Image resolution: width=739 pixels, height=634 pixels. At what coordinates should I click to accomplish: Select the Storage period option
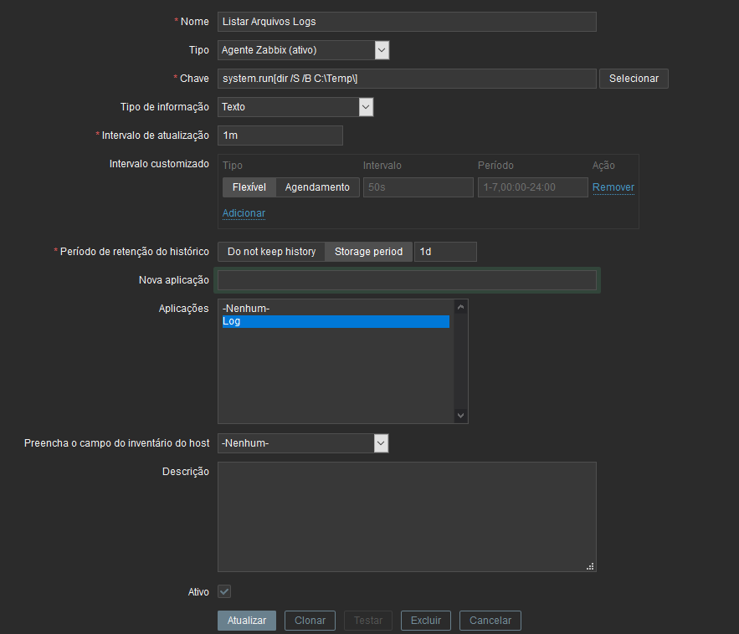(x=368, y=252)
